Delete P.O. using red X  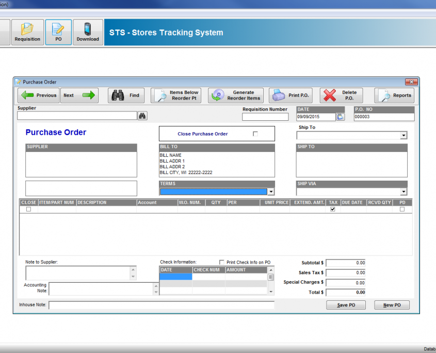coord(341,95)
